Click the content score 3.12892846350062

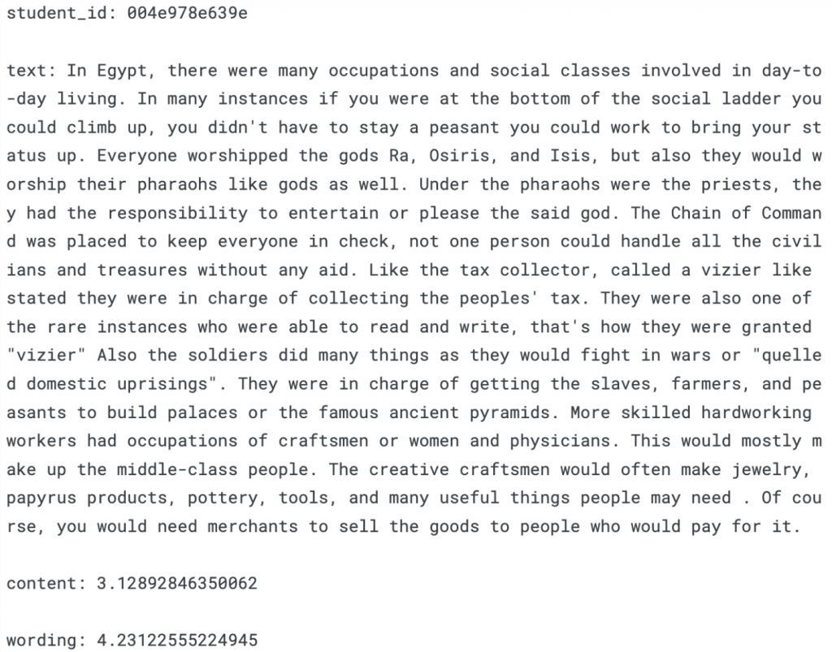click(x=177, y=584)
